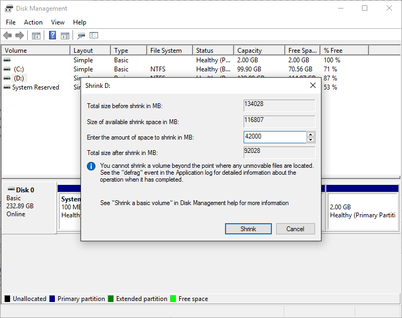Open the Help question-mark toolbar icon
The image size is (402, 318).
(x=52, y=35)
